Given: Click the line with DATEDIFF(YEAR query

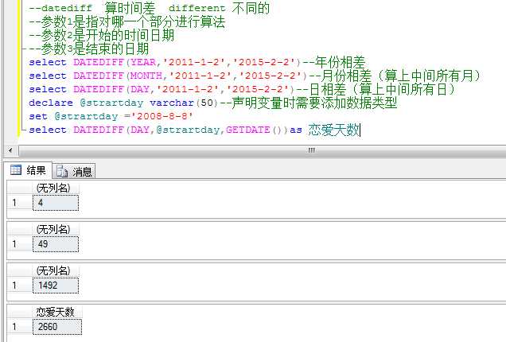Looking at the screenshot, I should [x=197, y=62].
